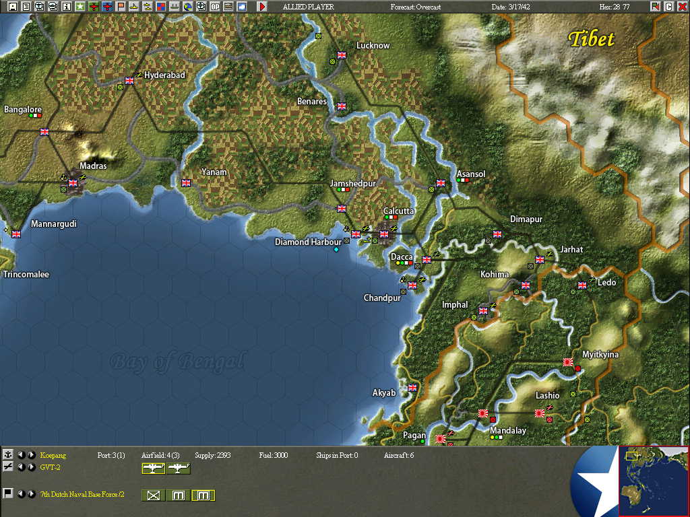The width and height of the screenshot is (690, 517).
Task: Click the British flag at Yanam
Action: 186,182
